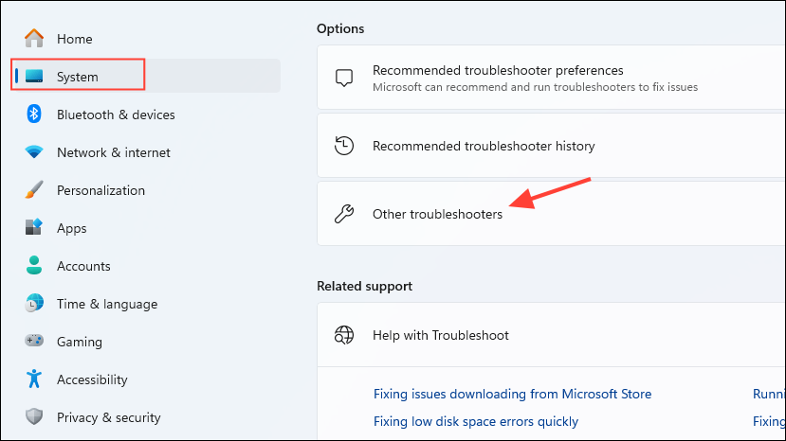This screenshot has width=786, height=441.
Task: Open Bluetooth & devices settings
Action: click(116, 115)
